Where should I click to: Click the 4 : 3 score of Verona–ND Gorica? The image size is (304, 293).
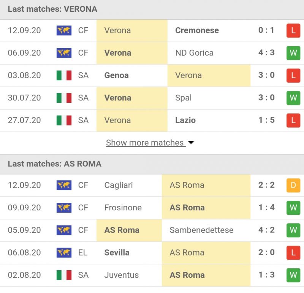266,53
